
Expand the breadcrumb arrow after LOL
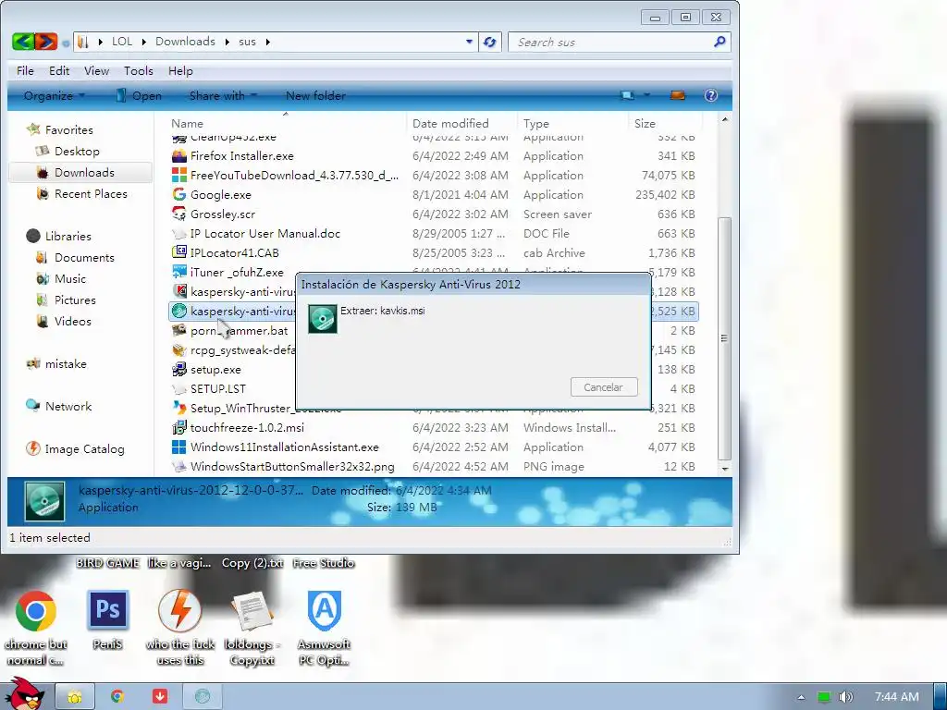tap(143, 42)
